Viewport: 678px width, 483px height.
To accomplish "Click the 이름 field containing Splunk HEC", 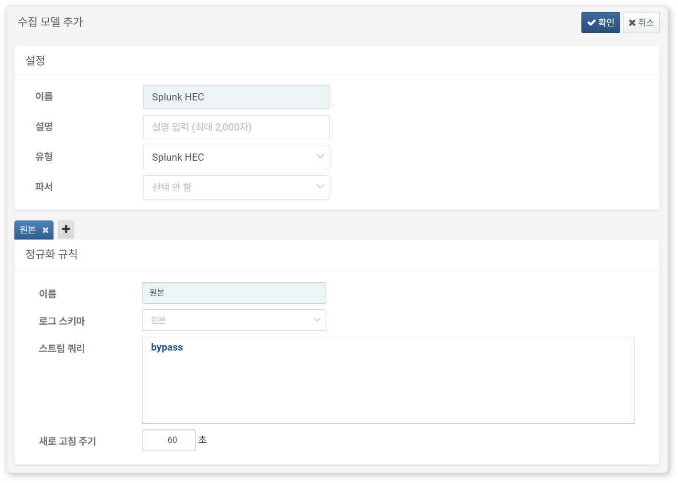I will pyautogui.click(x=236, y=97).
